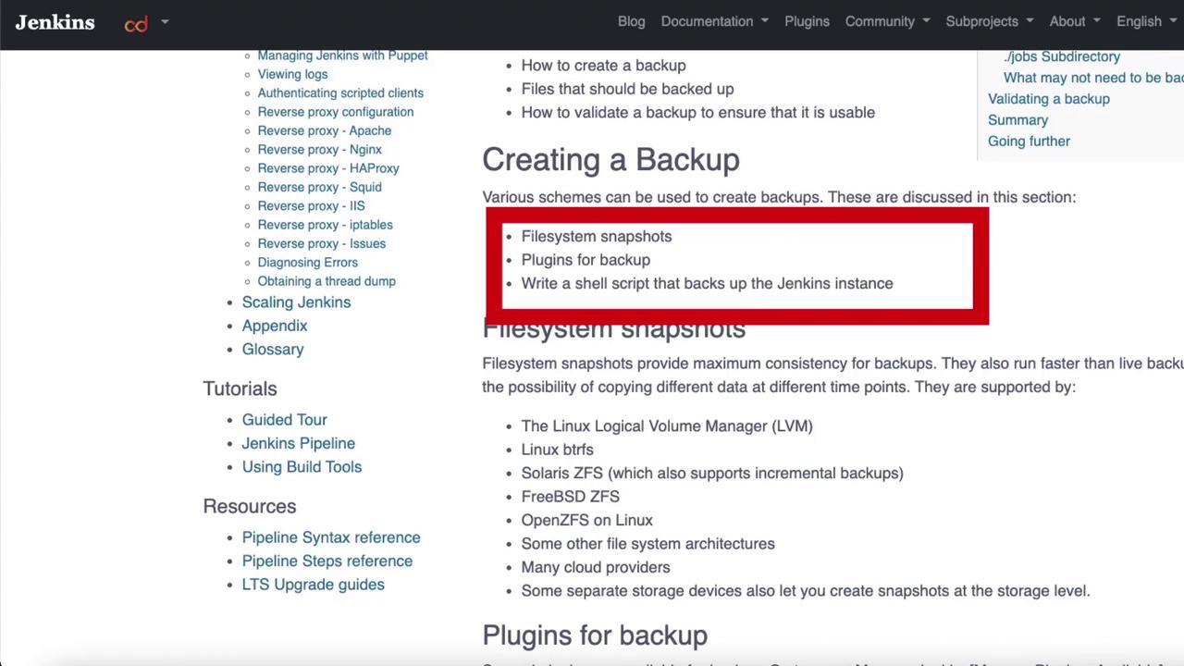Click the Creating a Backup heading
1184x666 pixels.
(x=610, y=159)
